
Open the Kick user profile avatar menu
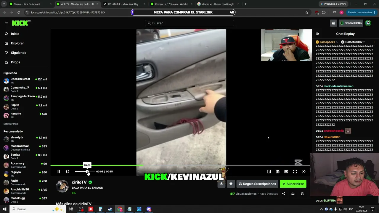click(x=368, y=23)
